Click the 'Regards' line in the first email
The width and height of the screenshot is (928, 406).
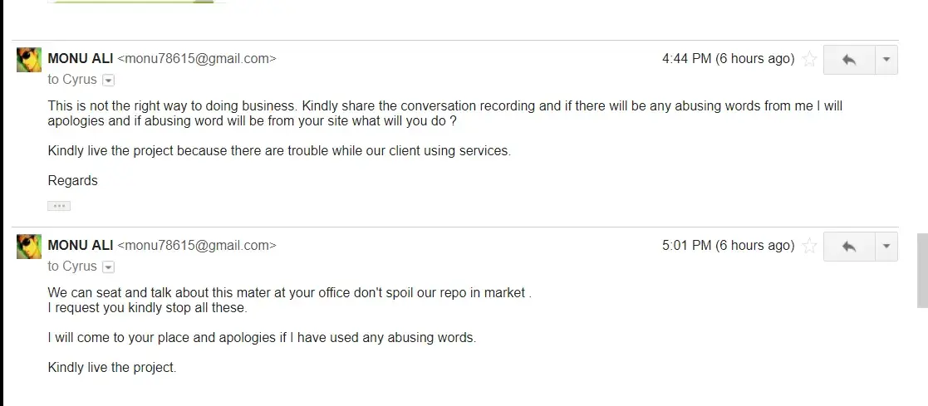click(73, 181)
